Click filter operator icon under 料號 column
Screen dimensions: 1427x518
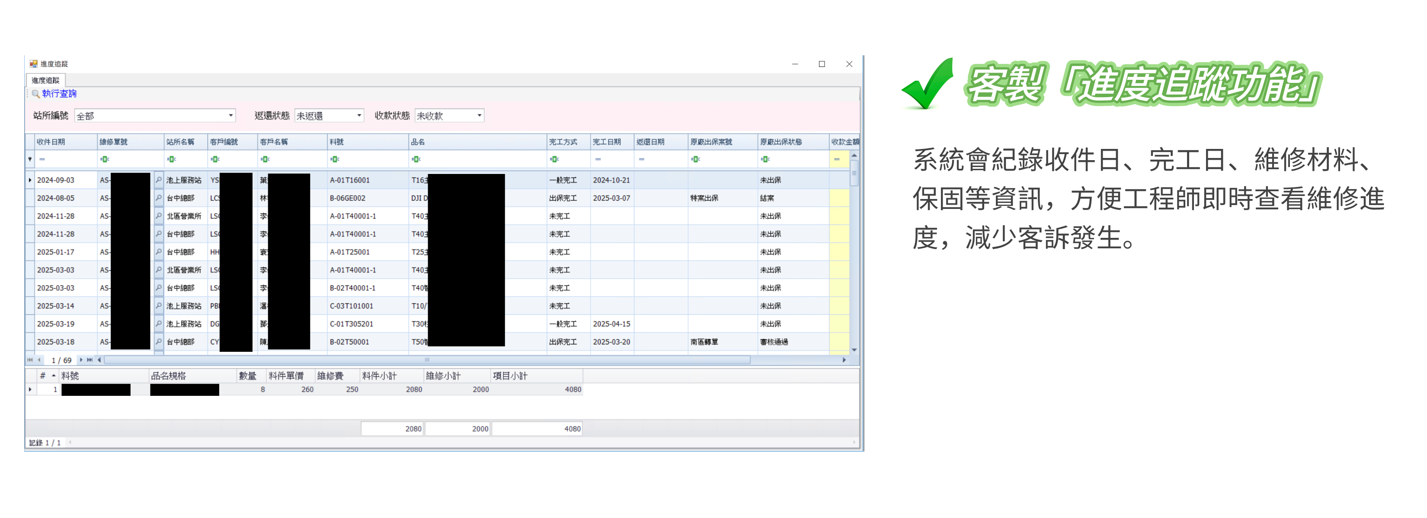coord(335,159)
